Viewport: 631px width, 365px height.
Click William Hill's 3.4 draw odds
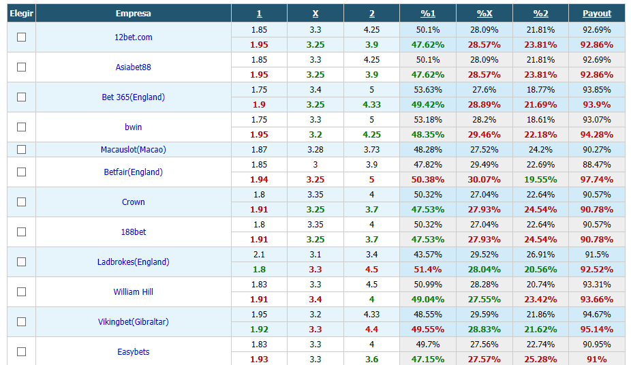(315, 299)
